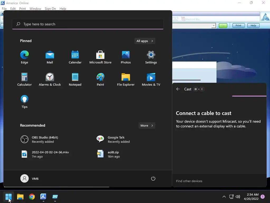Click the power button in Start menu
Screen dimensions: 270x203
pos(153,178)
